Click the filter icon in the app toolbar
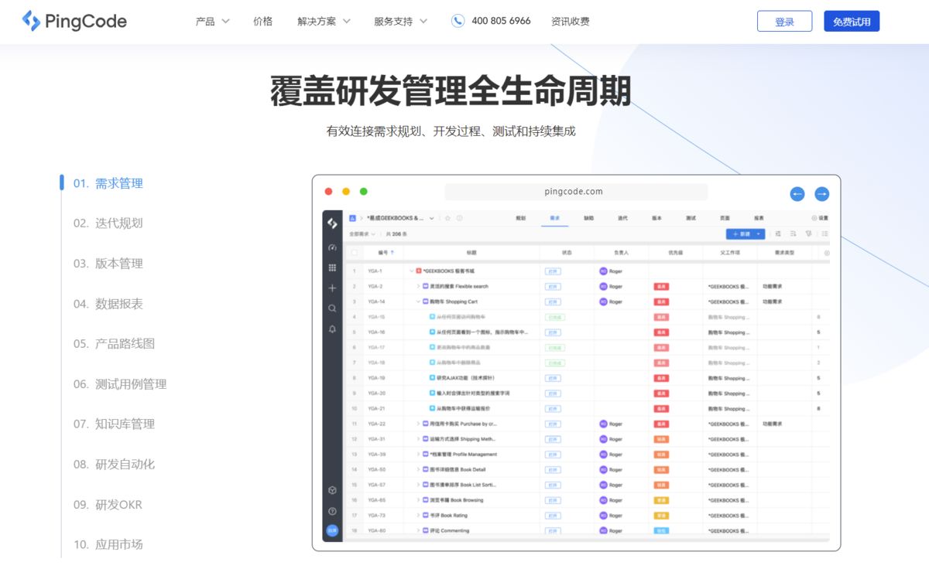 click(808, 233)
